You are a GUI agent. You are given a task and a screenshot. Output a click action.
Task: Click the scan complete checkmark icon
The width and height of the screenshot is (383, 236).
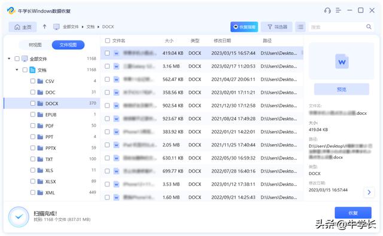pyautogui.click(x=19, y=217)
